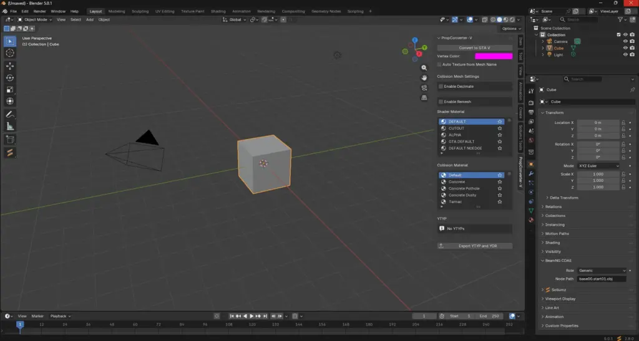Open the Role Generic dropdown
The height and width of the screenshot is (341, 639).
point(602,271)
